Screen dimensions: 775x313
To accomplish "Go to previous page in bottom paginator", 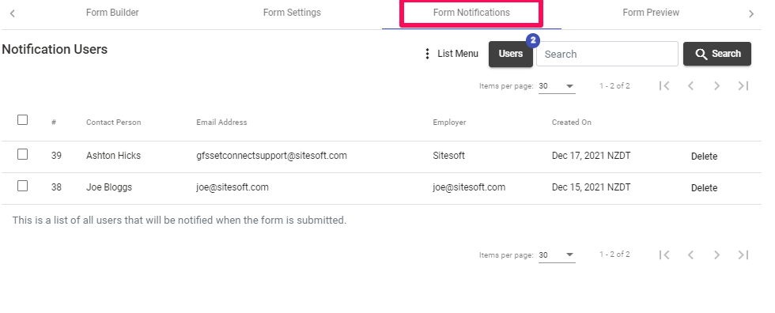I will (x=690, y=255).
